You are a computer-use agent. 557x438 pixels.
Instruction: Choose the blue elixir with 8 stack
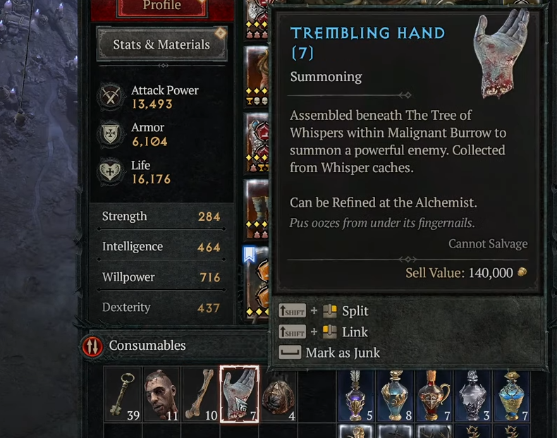[x=395, y=396]
